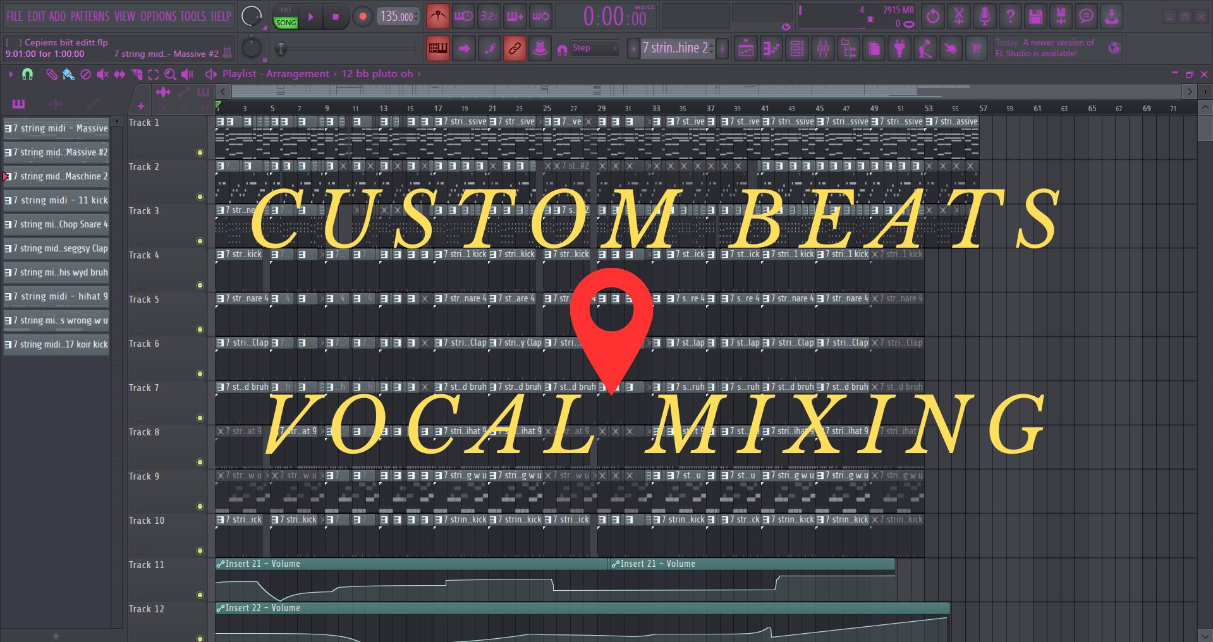Image resolution: width=1213 pixels, height=642 pixels.
Task: Select the Paint brush tool in Playlist
Action: pyautogui.click(x=68, y=75)
